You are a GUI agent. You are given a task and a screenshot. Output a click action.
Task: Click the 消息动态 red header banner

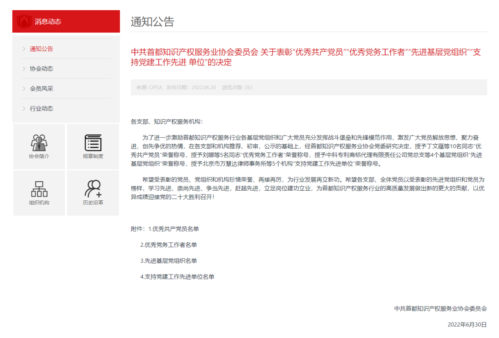pos(66,21)
